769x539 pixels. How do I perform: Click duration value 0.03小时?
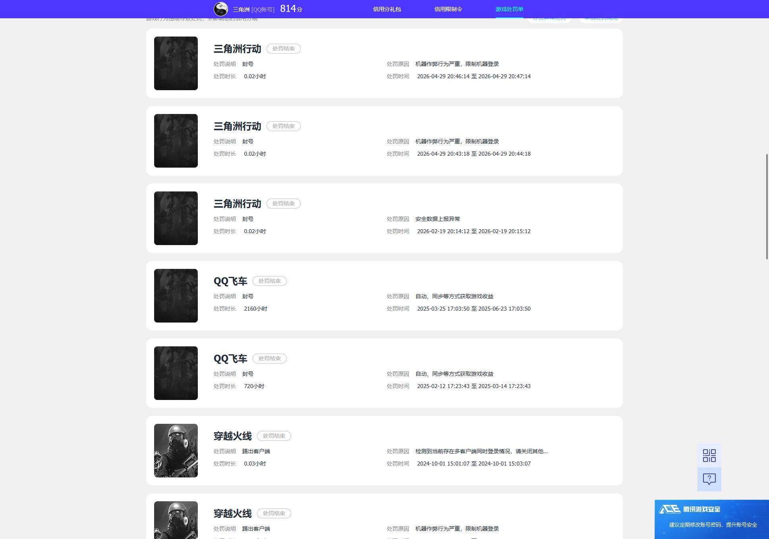coord(255,464)
